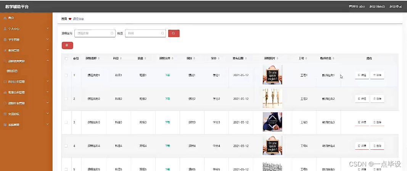Screen dimensions: 407x171
Task: Click the 个人中心 person icon
Action: [5, 29]
